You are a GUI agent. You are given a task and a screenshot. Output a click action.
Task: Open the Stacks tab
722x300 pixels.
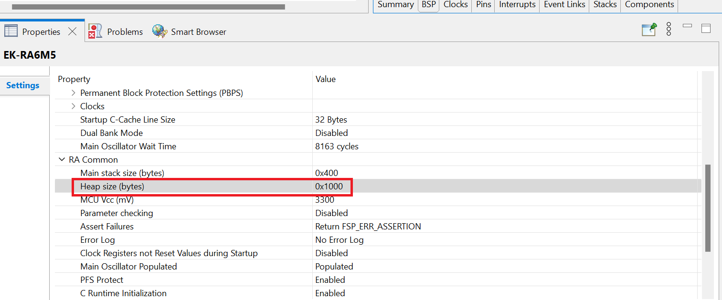pyautogui.click(x=605, y=5)
